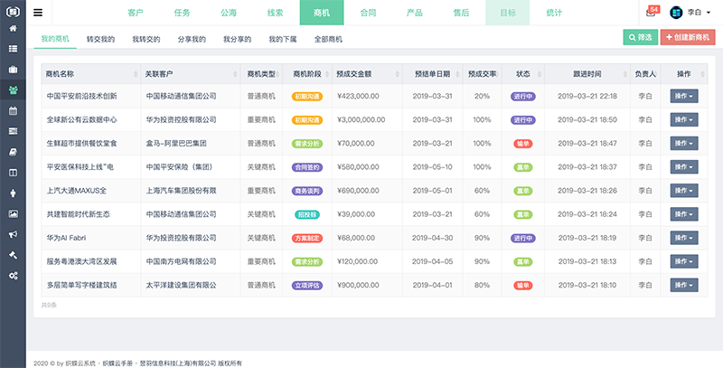Click the 立项评估 stage badge
Viewport: 723px width, 368px height.
[x=307, y=286]
